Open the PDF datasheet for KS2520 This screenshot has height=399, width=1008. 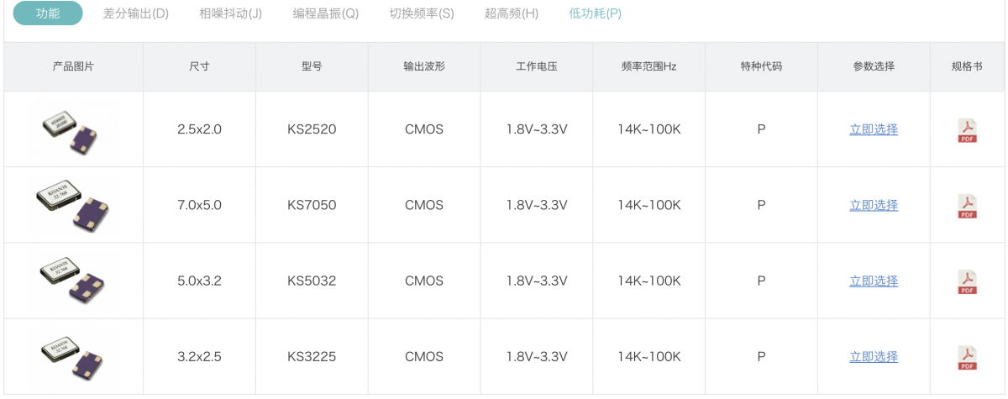click(x=968, y=130)
